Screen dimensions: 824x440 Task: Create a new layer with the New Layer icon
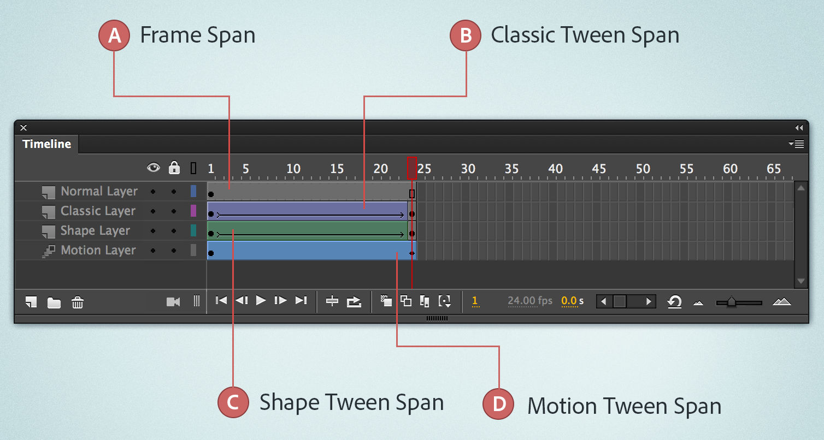[x=31, y=302]
